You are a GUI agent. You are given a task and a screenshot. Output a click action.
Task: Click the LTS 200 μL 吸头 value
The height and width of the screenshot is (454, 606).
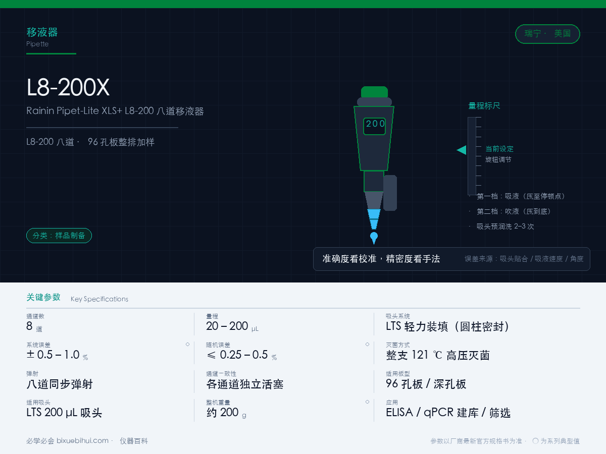click(x=64, y=413)
